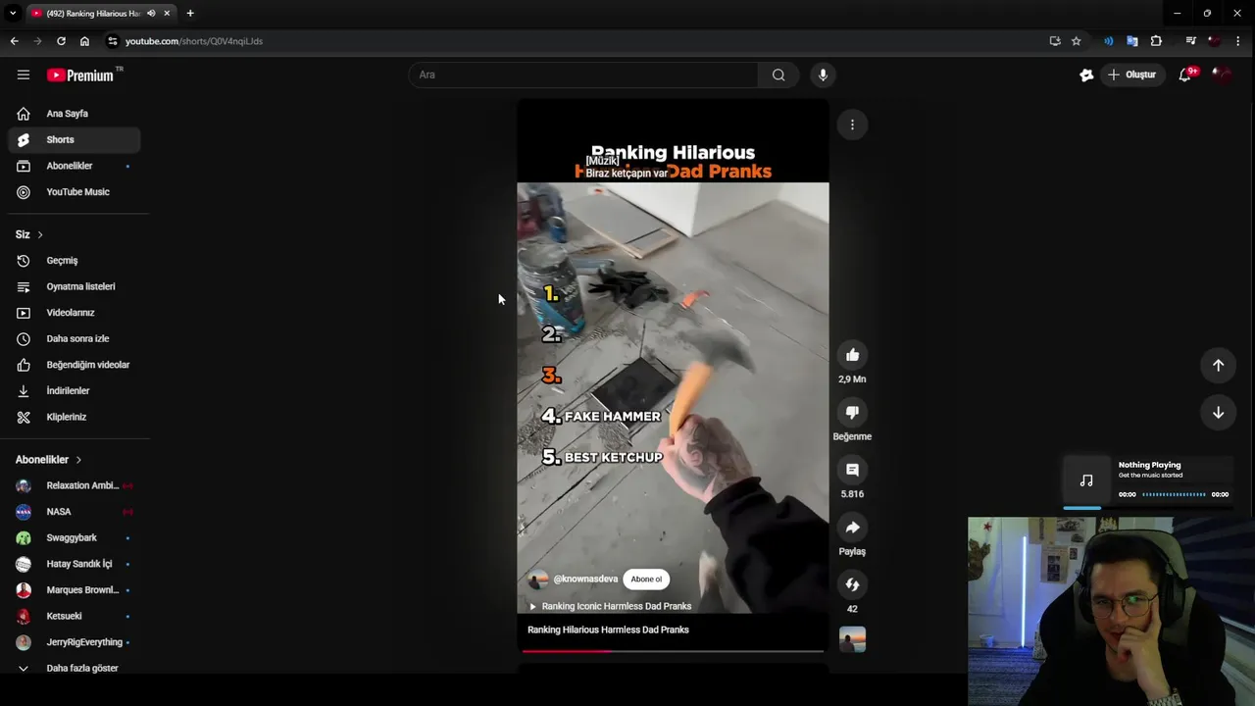Open Beğendiğim videolar list
Image resolution: width=1255 pixels, height=706 pixels.
[75, 365]
